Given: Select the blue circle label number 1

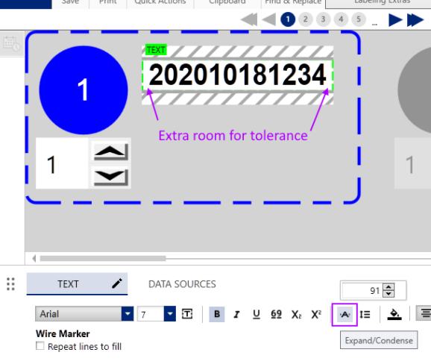Looking at the screenshot, I should [84, 90].
